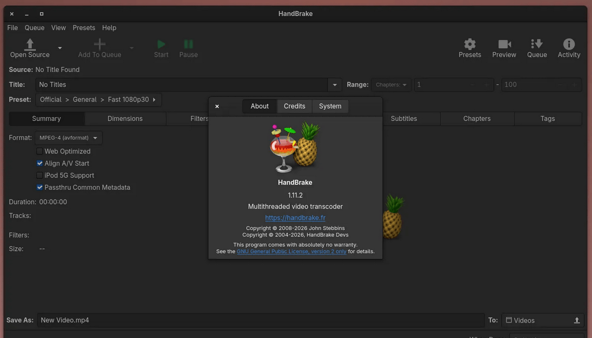Open the Add To Queue dropdown arrow
This screenshot has height=338, width=592.
(132, 48)
